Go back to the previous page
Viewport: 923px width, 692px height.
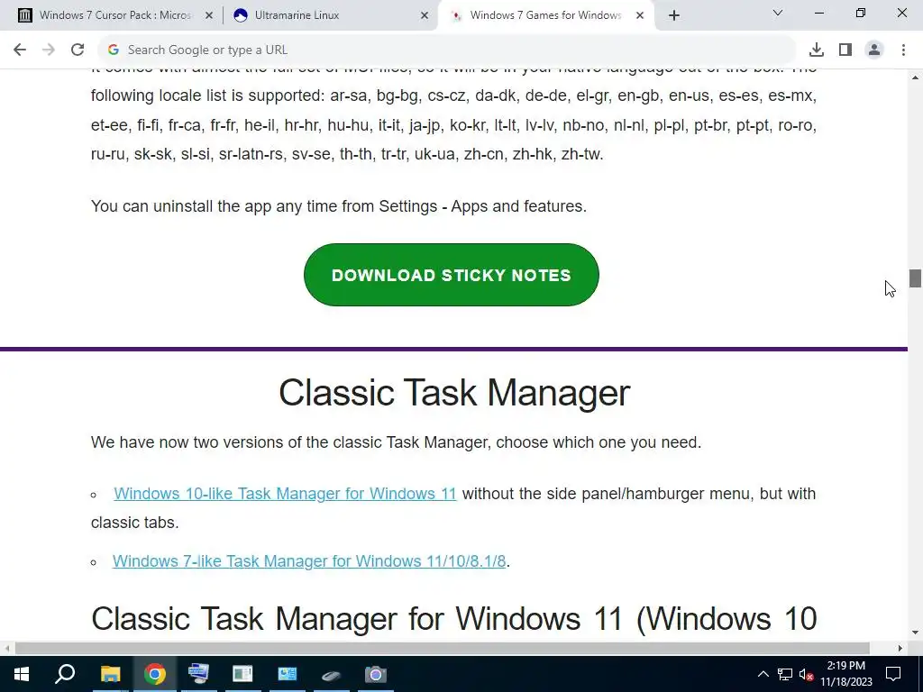pos(20,50)
